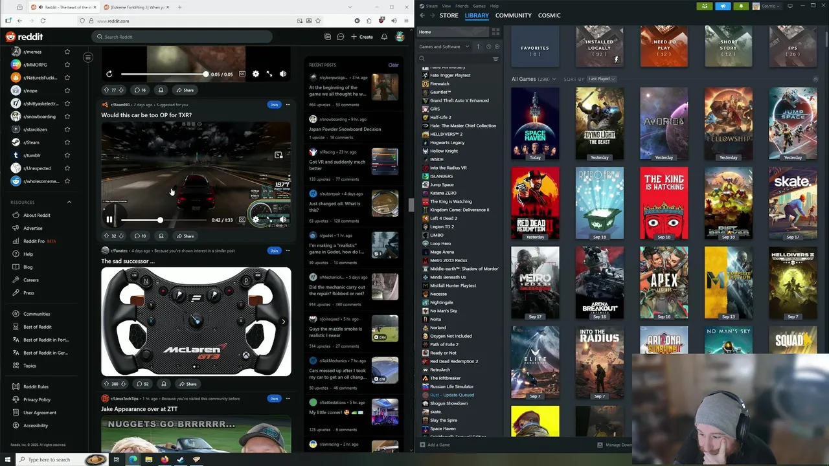The height and width of the screenshot is (466, 829).
Task: Open the Steam COMMUNITY tab
Action: tap(514, 15)
